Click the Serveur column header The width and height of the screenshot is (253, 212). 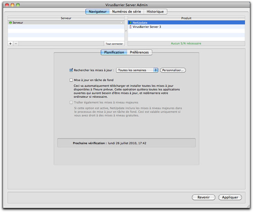(x=66, y=18)
